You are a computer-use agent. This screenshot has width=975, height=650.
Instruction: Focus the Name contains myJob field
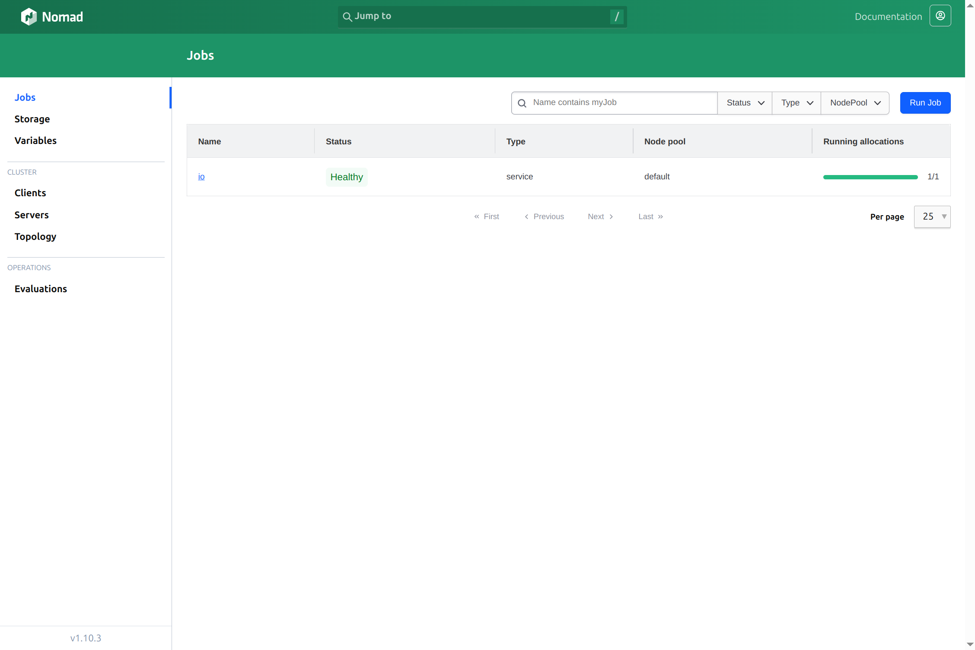[614, 103]
